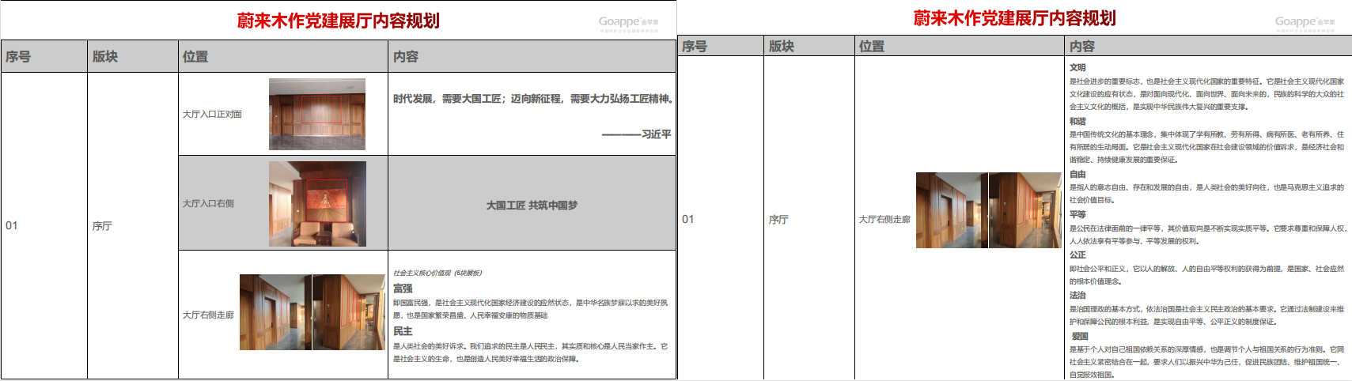Click the 大厅入口正对面 wood wall photo
Viewport: 1352px width, 381px height.
[316, 114]
